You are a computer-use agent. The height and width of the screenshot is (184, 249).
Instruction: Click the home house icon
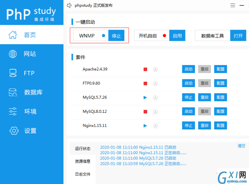pos(13,35)
